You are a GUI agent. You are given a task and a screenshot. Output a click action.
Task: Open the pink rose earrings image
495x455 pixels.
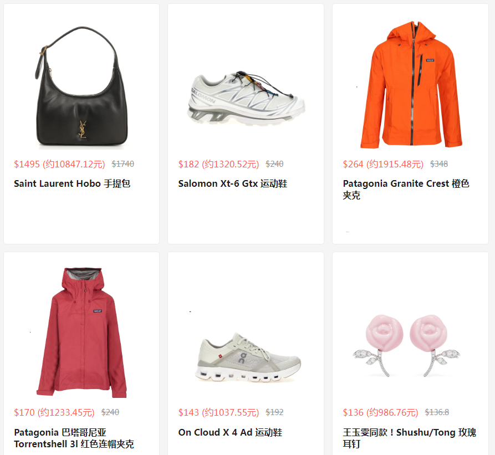coord(406,345)
